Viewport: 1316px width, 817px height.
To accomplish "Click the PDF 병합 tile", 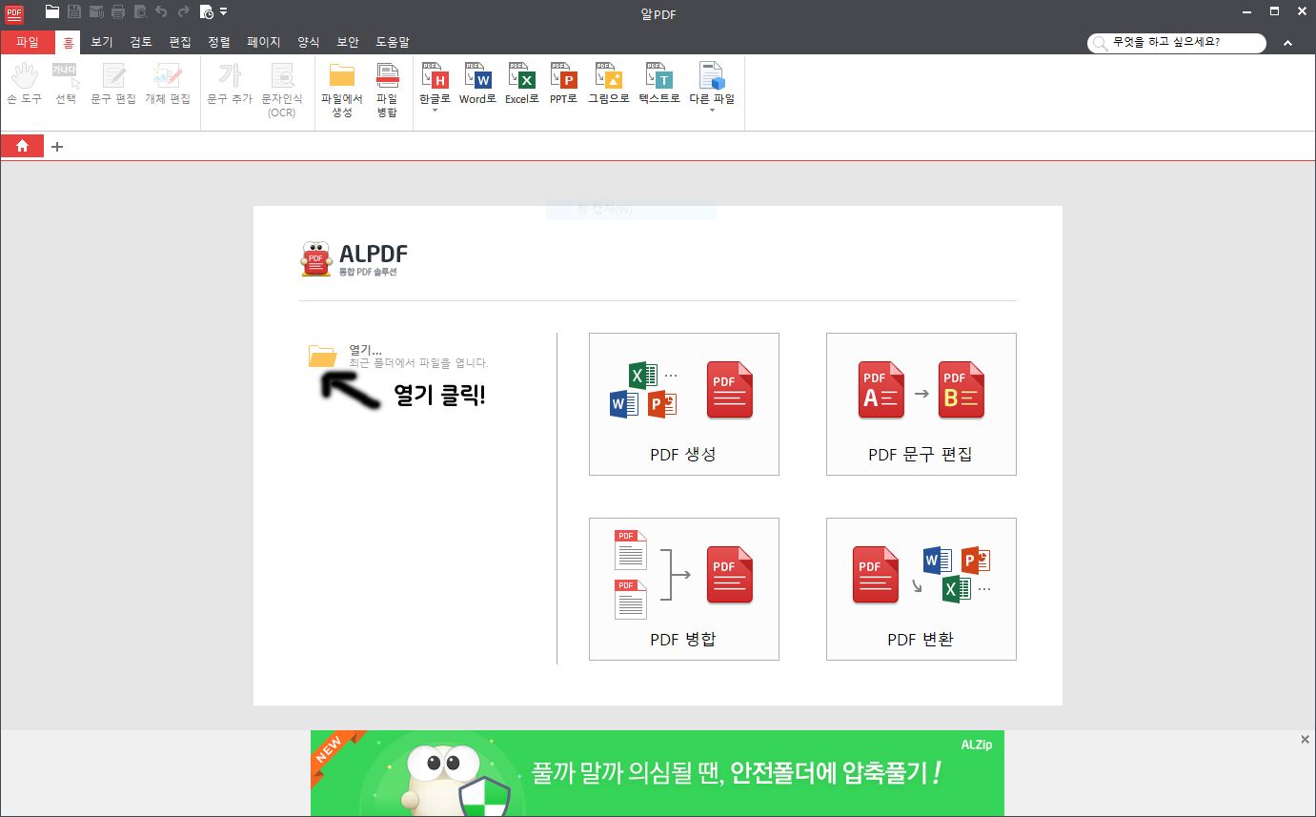I will 684,589.
